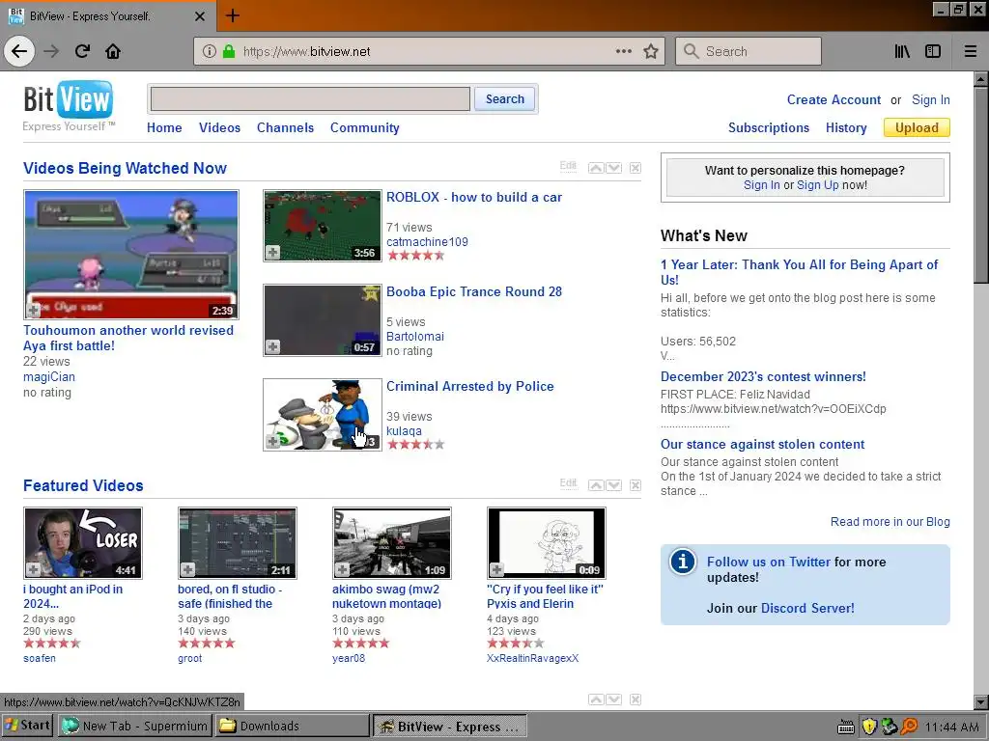989x741 pixels.
Task: Click Create Account link
Action: (834, 99)
